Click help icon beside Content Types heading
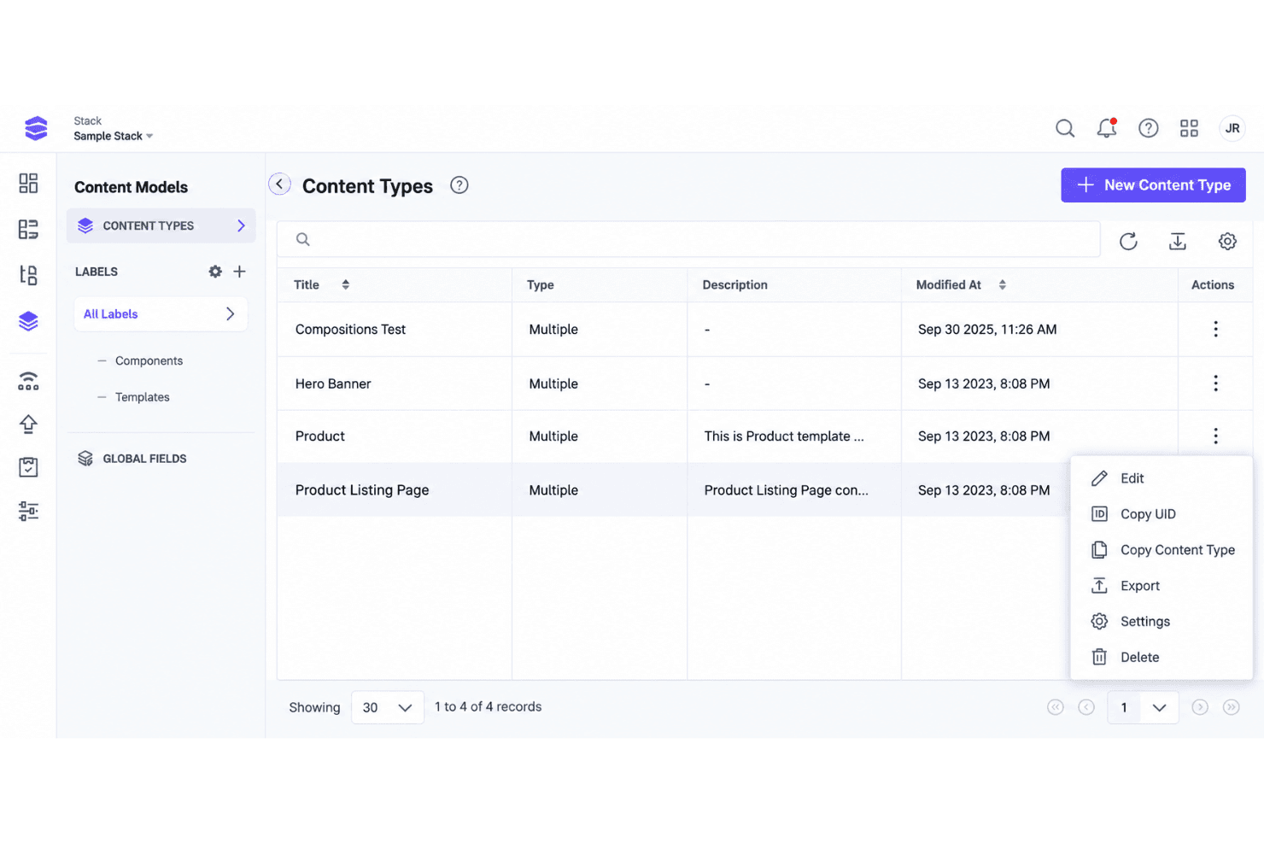The width and height of the screenshot is (1264, 843). 459,185
